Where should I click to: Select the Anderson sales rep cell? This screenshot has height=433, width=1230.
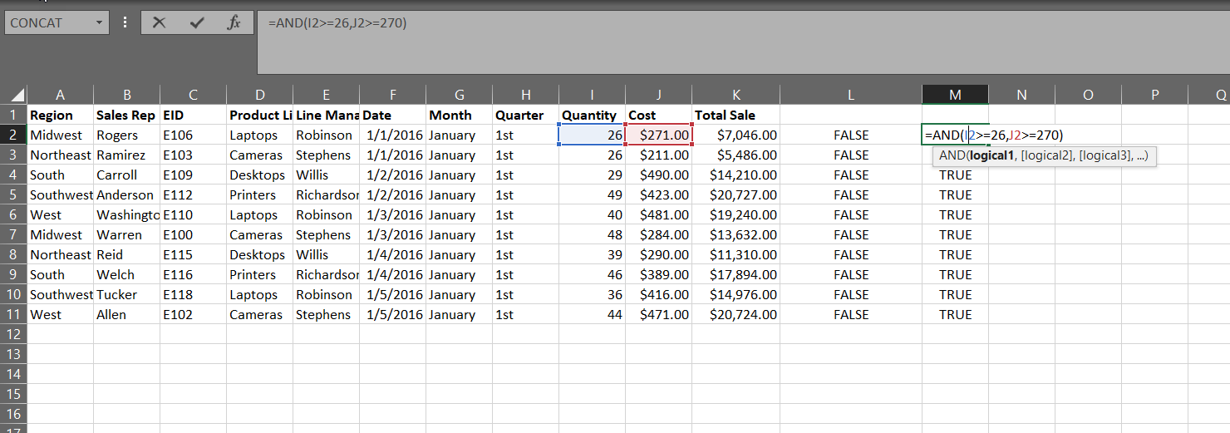[x=126, y=195]
